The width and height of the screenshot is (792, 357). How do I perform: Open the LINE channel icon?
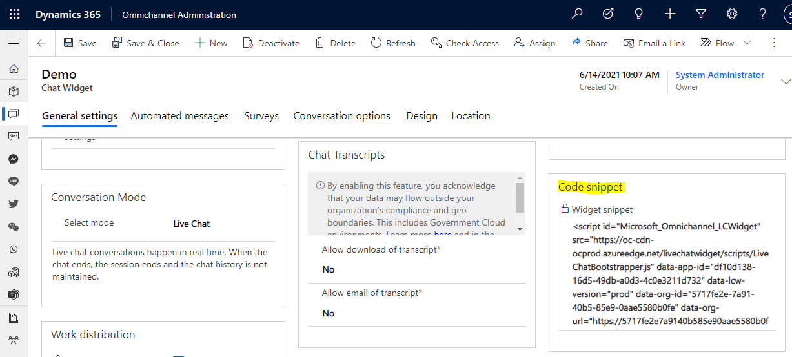point(14,182)
